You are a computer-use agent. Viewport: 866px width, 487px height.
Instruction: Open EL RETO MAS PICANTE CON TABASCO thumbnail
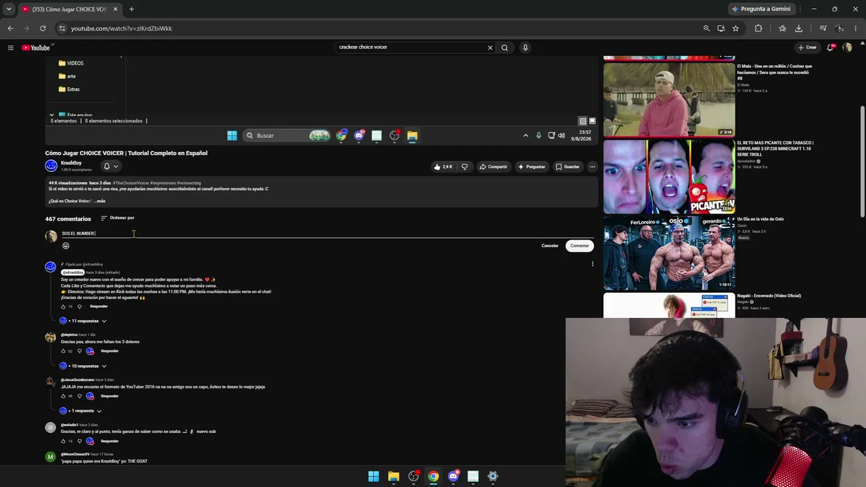point(669,177)
